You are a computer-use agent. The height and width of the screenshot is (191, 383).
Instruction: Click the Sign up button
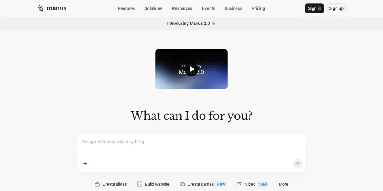point(336,8)
